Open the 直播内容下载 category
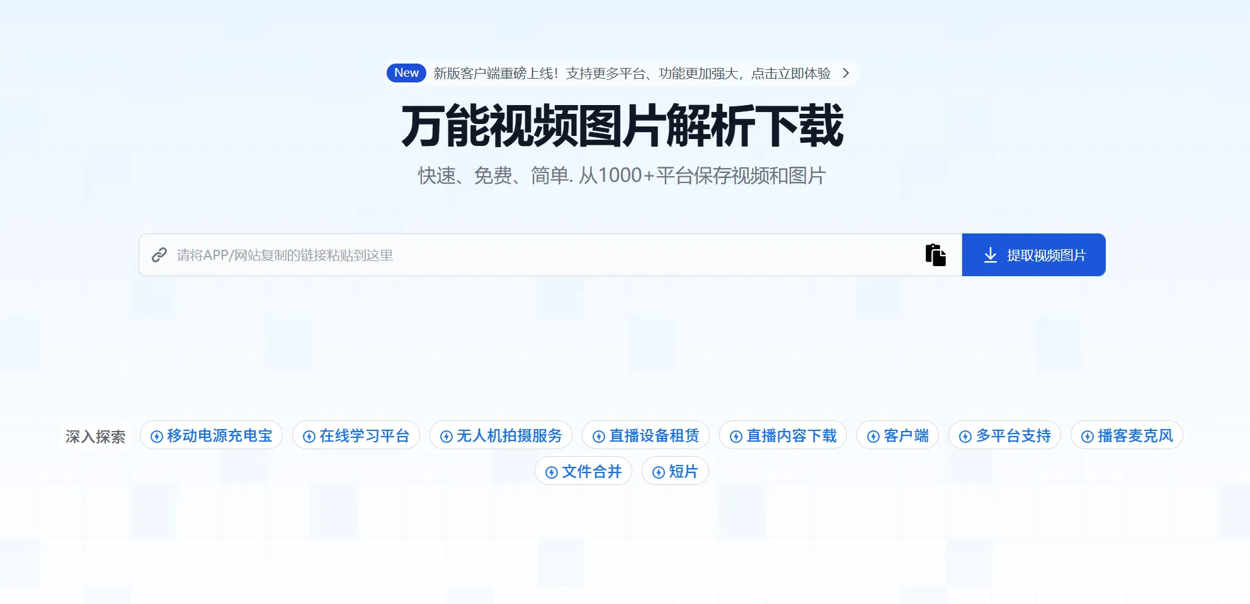Screen dimensions: 1250x604 tap(783, 435)
